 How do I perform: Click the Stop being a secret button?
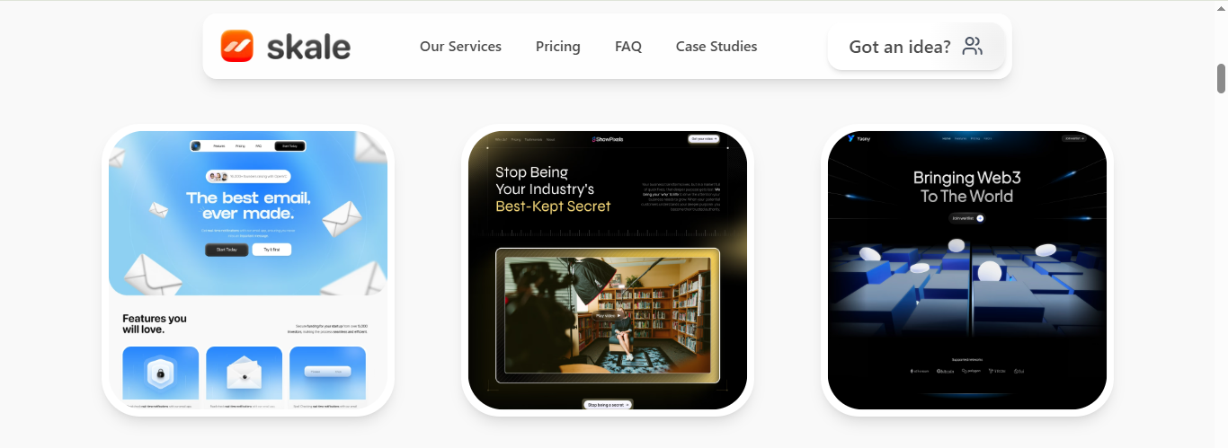point(608,405)
